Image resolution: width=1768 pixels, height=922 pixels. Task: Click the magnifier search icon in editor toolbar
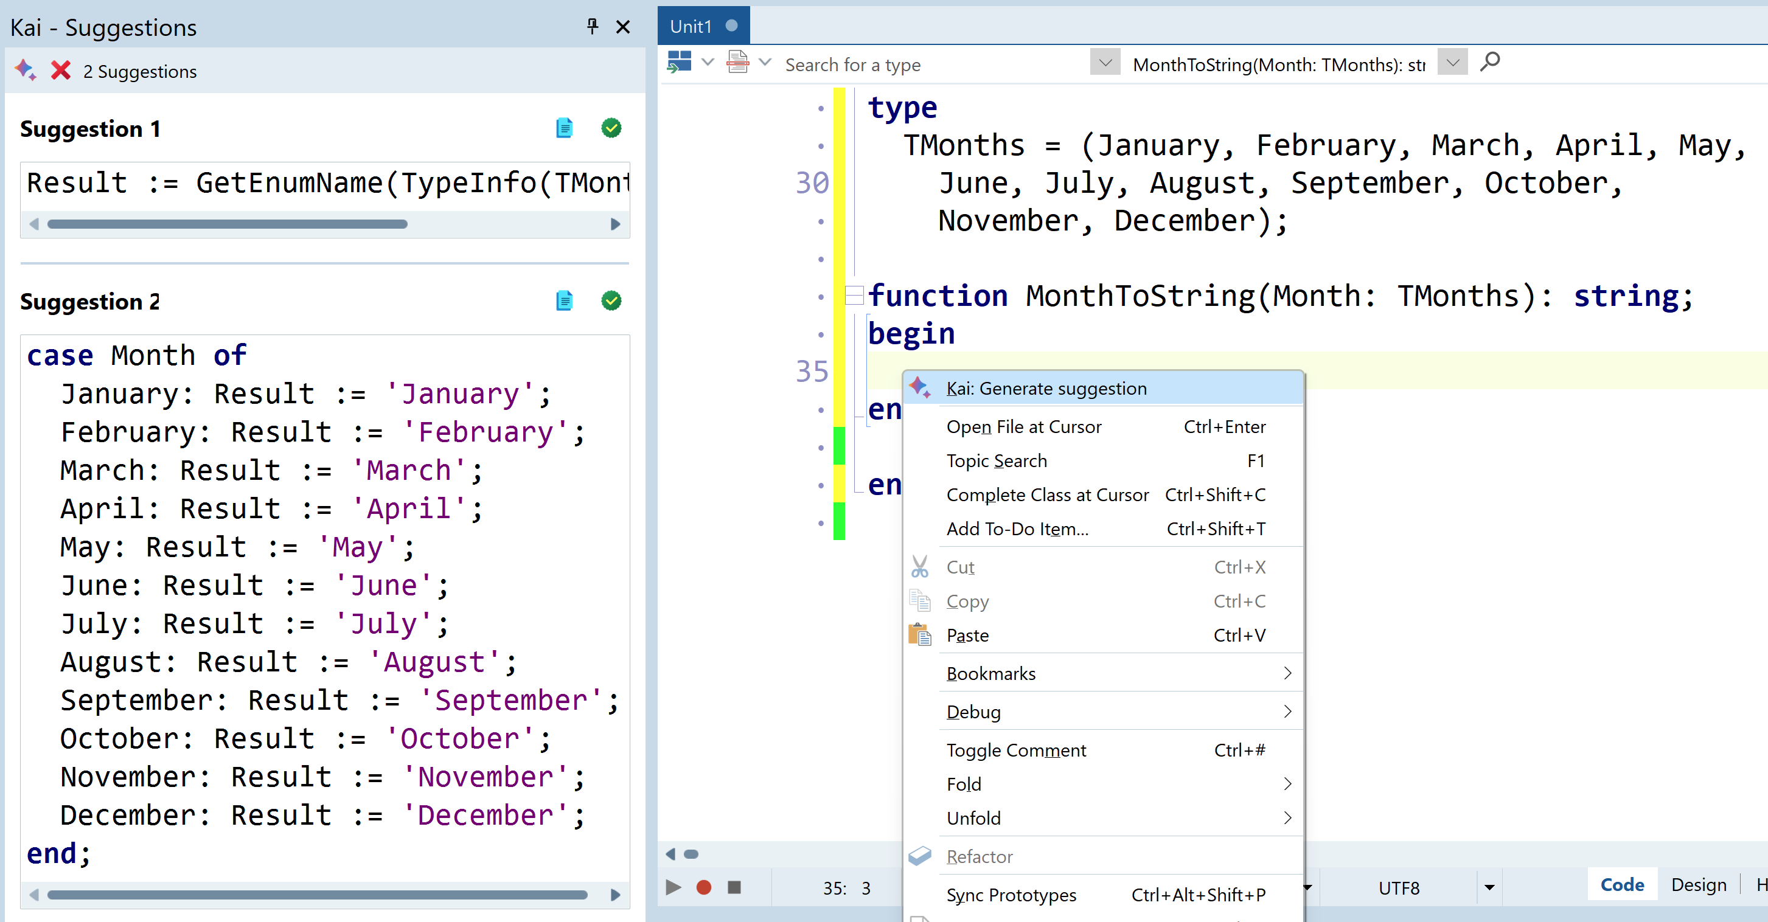click(x=1489, y=63)
